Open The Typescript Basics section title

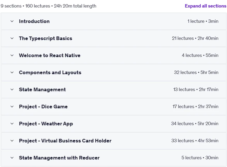(x=46, y=39)
